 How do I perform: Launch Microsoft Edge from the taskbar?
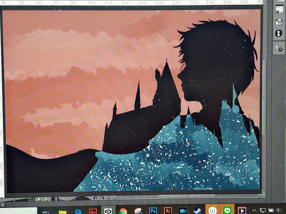(78, 212)
